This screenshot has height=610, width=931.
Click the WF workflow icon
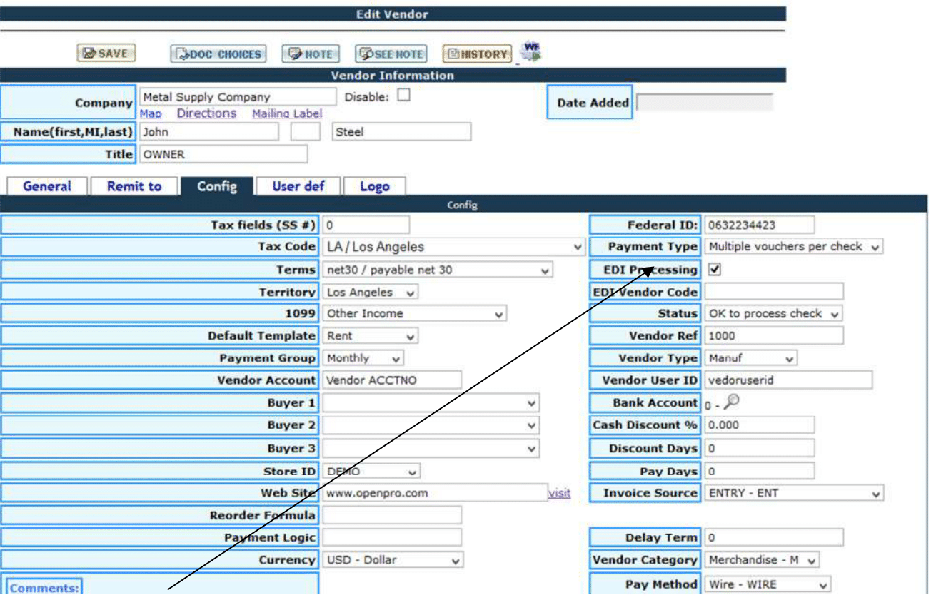[530, 51]
